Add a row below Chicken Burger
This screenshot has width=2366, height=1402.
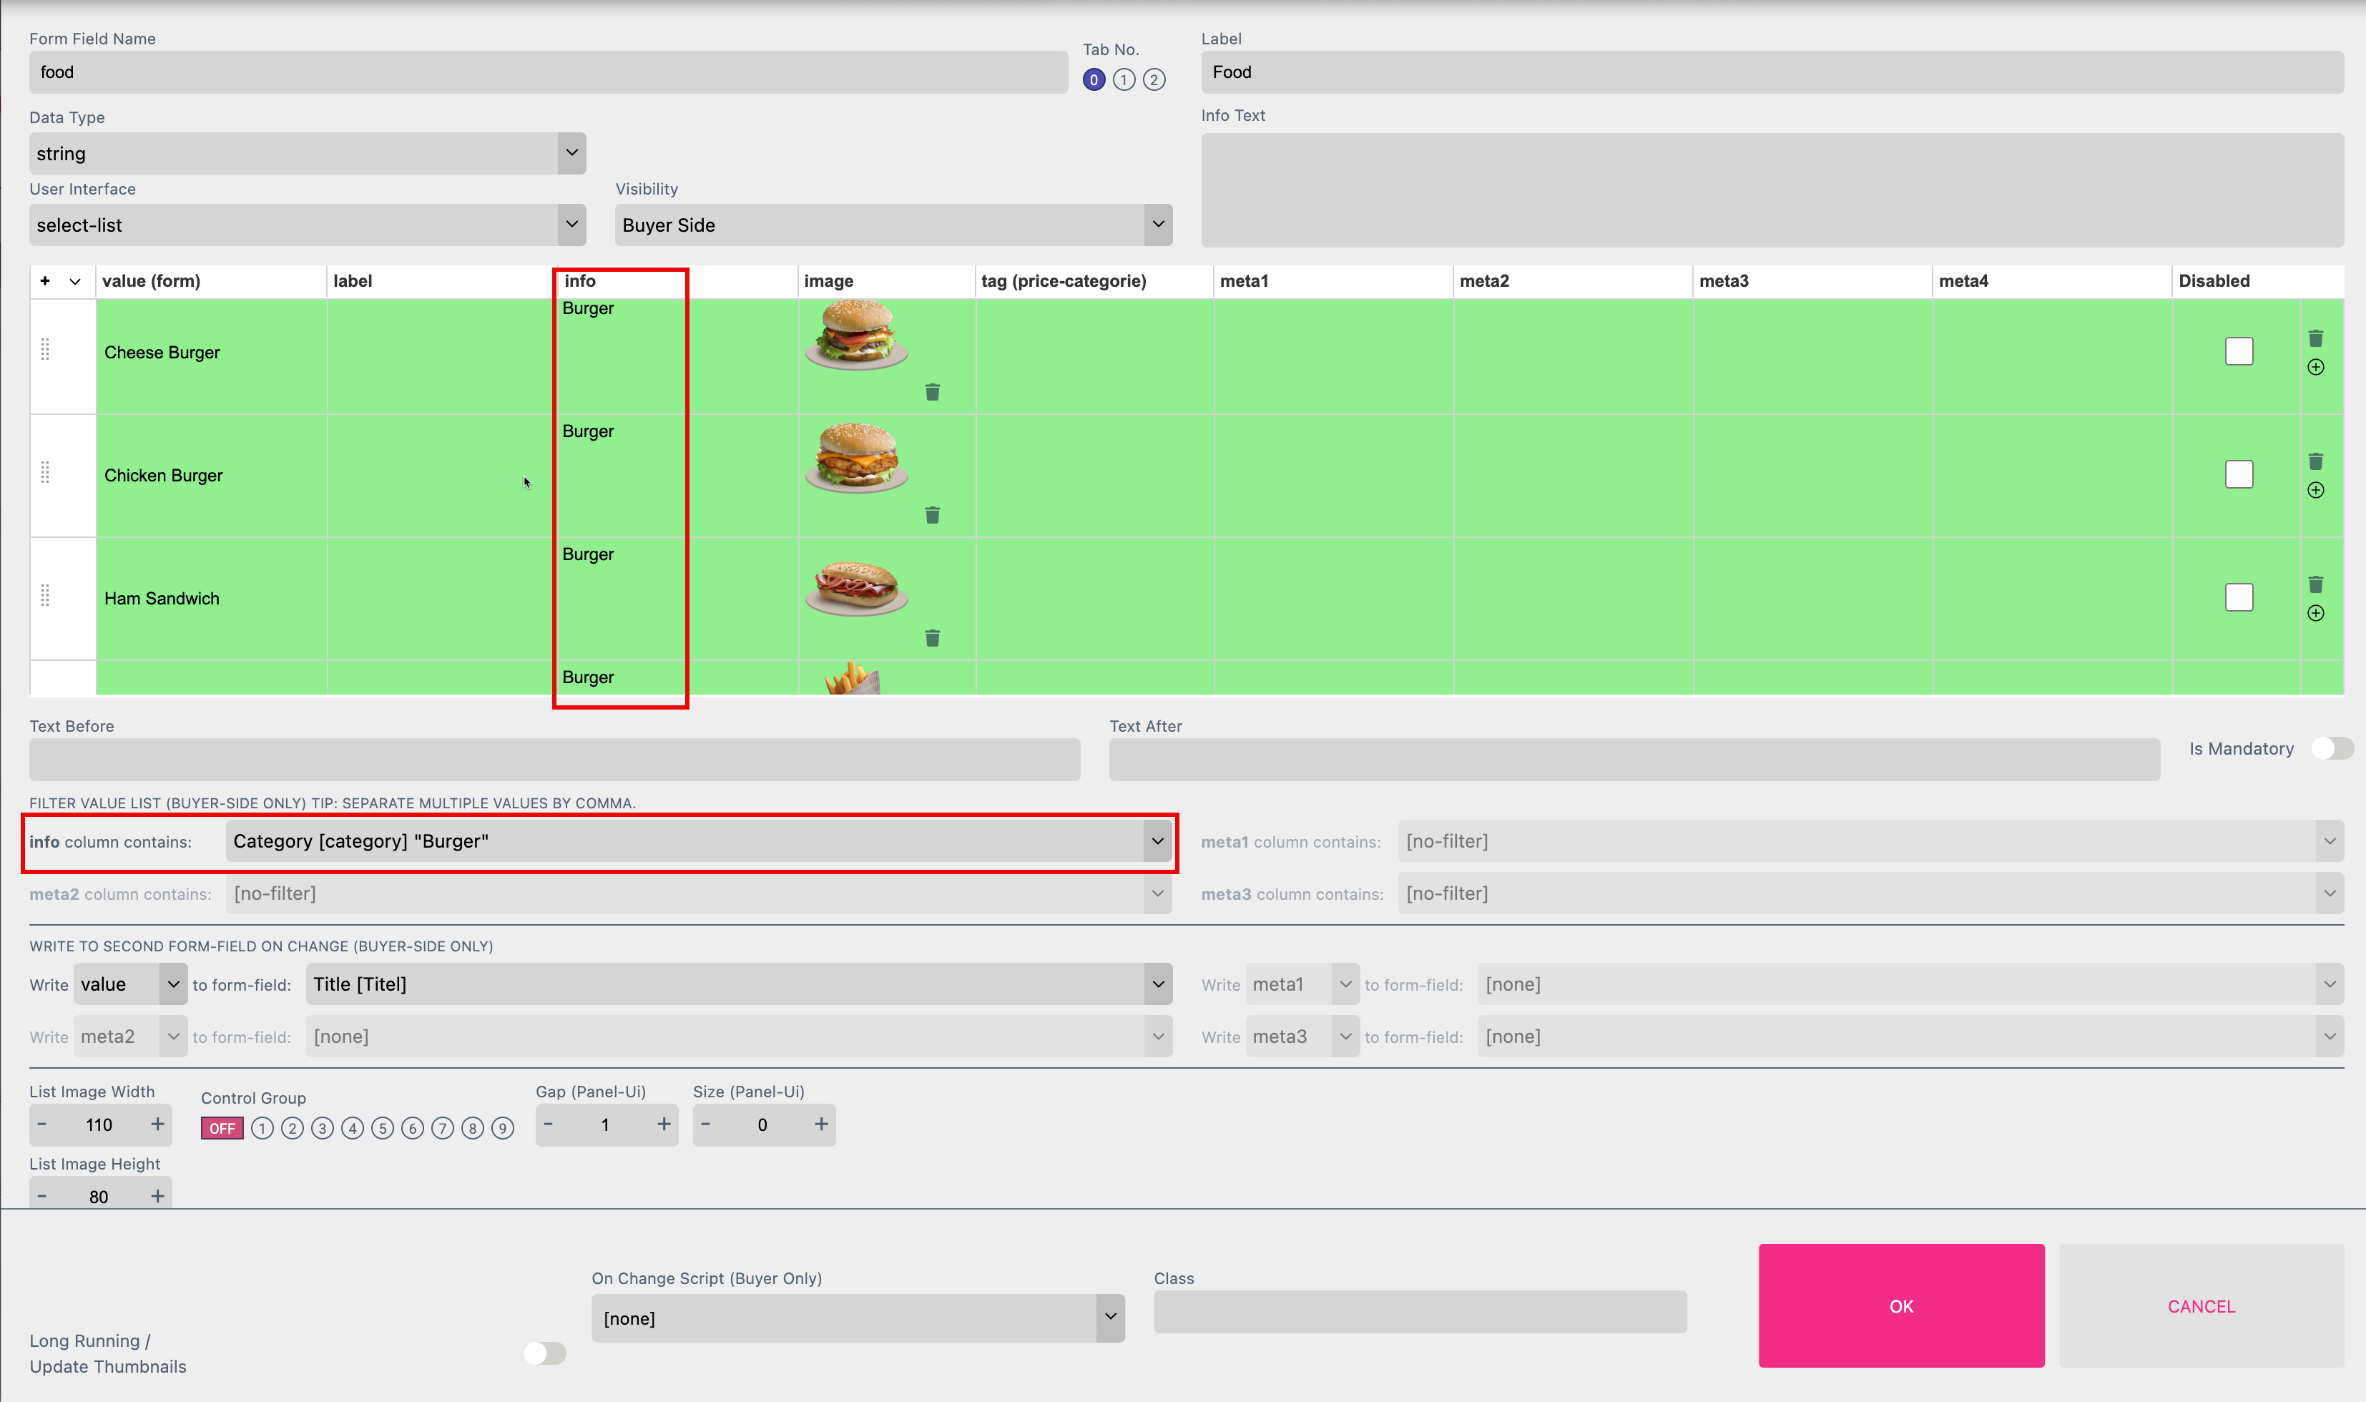(2315, 490)
